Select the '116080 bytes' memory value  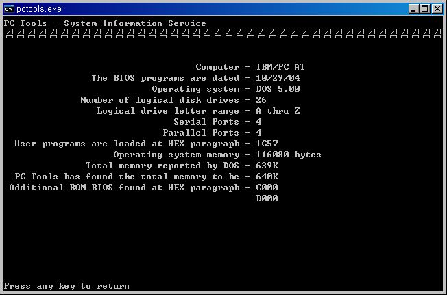(289, 155)
